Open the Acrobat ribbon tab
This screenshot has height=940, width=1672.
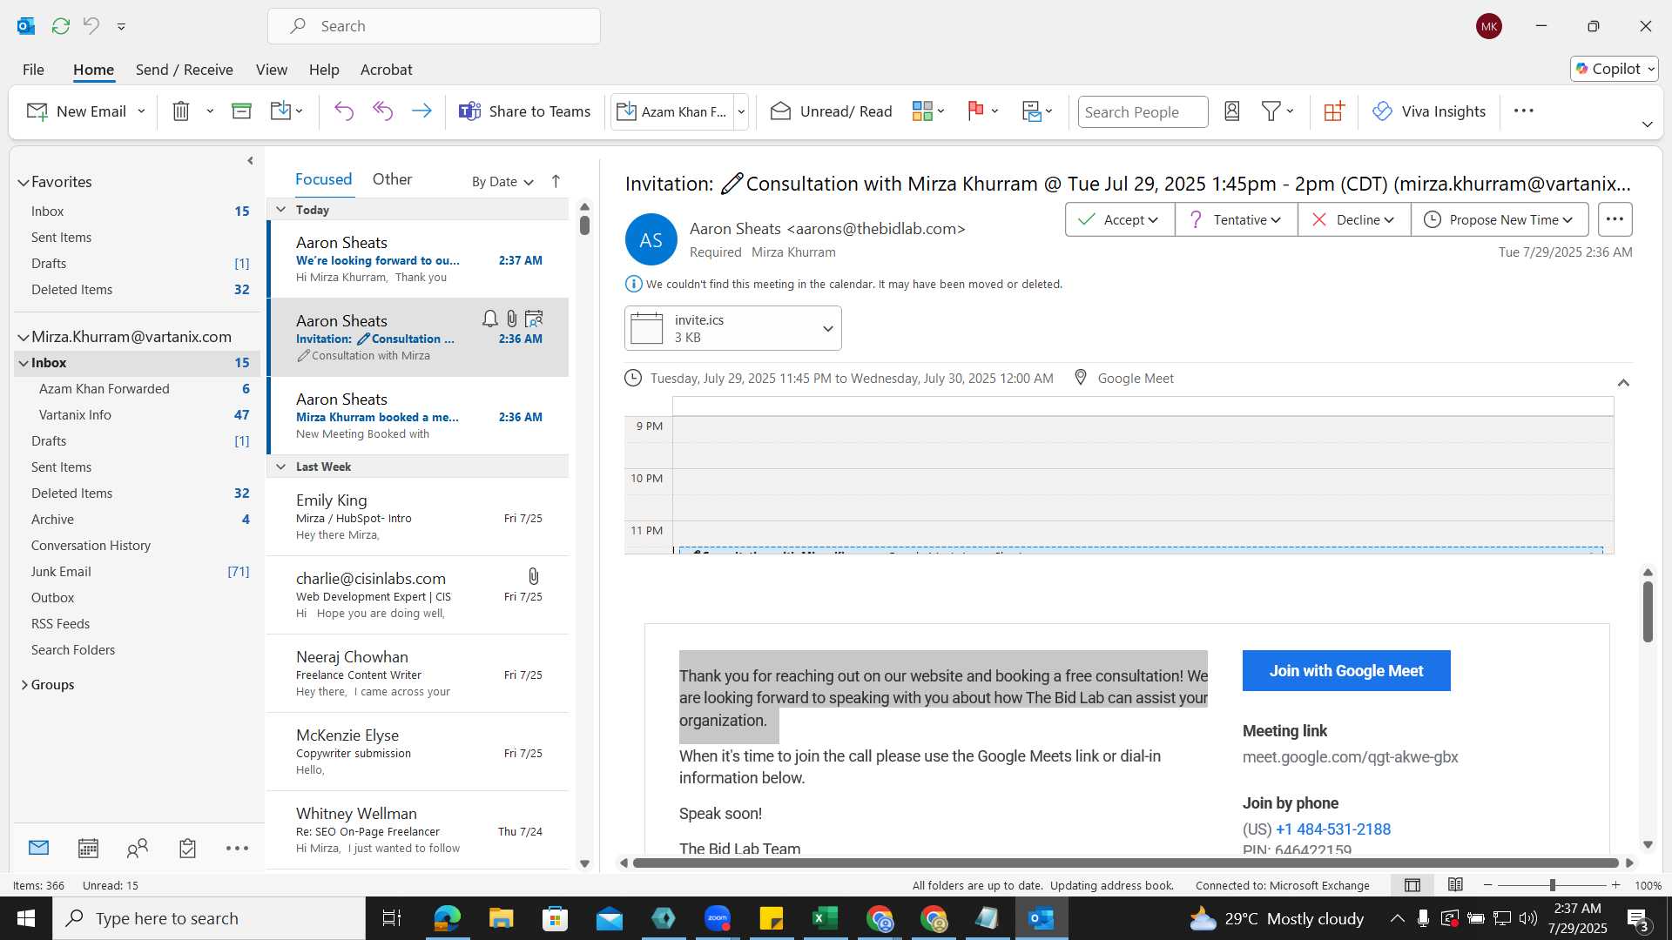pos(387,70)
